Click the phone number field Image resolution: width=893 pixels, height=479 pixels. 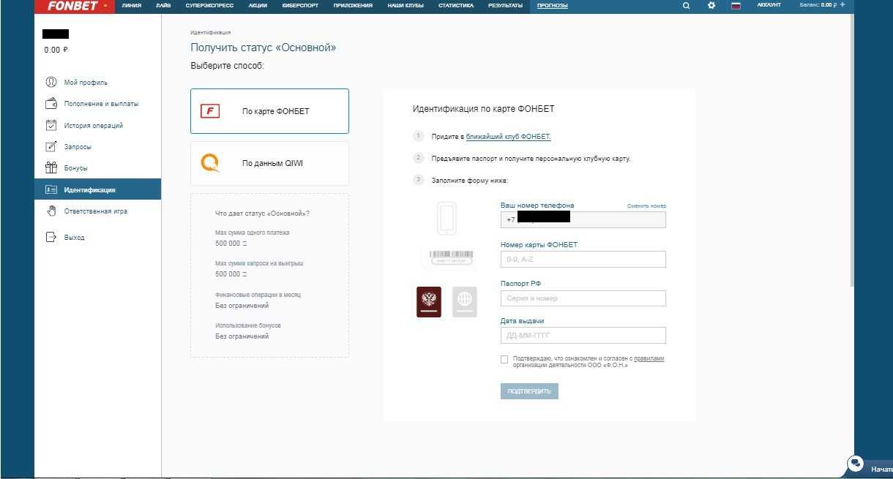(x=583, y=219)
